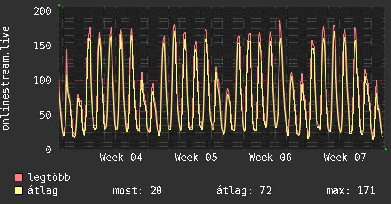Click the pink legtöbb legend color swatch
This screenshot has height=204, width=391.
tap(19, 177)
